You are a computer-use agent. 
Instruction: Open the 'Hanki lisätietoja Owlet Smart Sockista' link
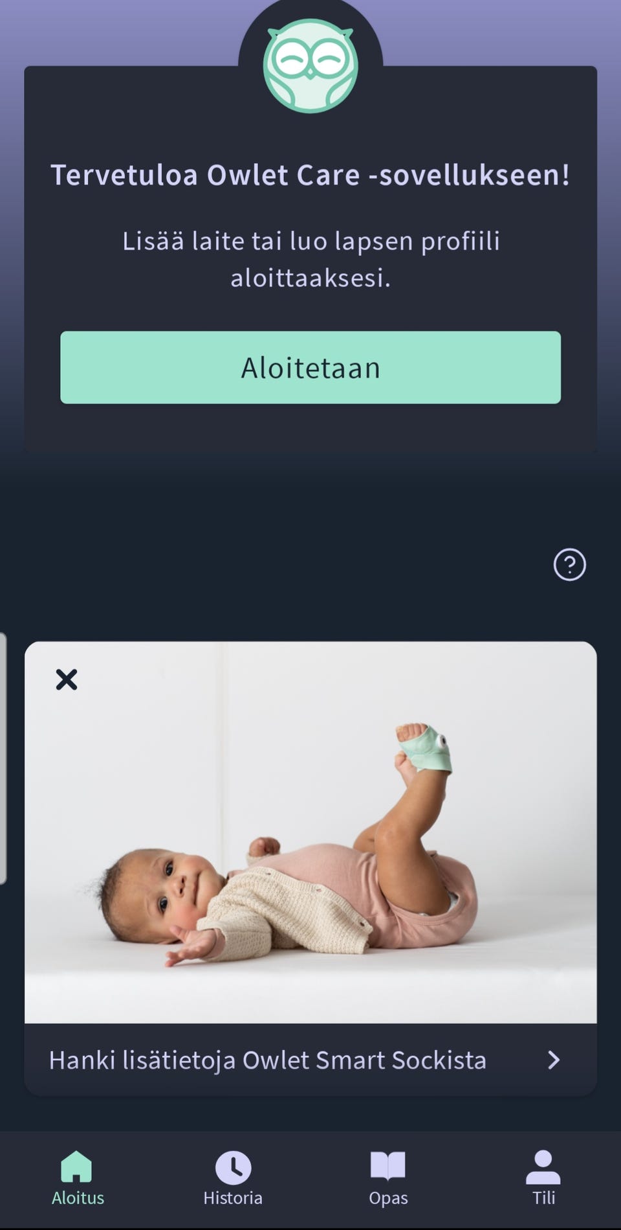click(x=268, y=1060)
